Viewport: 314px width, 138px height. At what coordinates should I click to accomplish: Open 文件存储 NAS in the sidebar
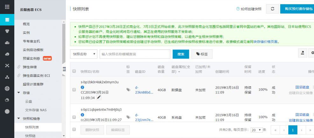[x=36, y=110]
